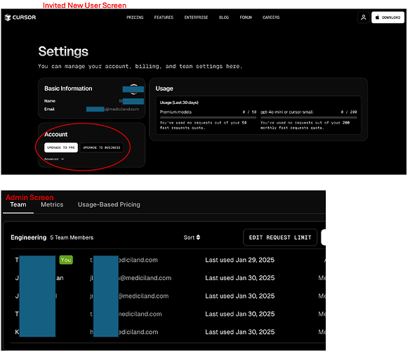
Task: Click the Premium models usage bar
Action: point(208,117)
